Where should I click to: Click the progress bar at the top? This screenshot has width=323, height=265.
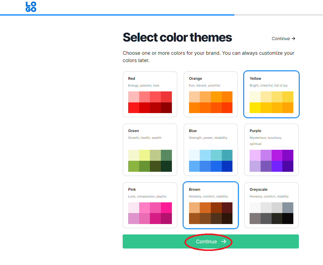click(x=161, y=15)
